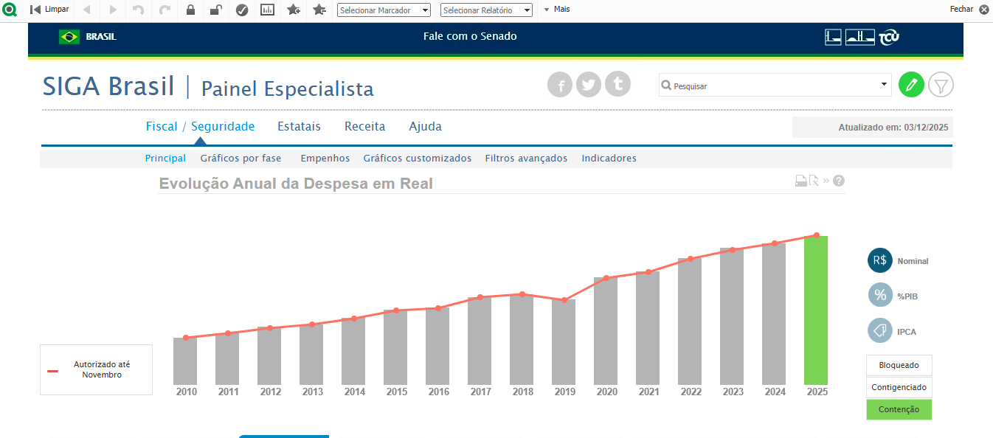The height and width of the screenshot is (438, 993).
Task: Switch chart values to Nominal R$
Action: pyautogui.click(x=880, y=260)
